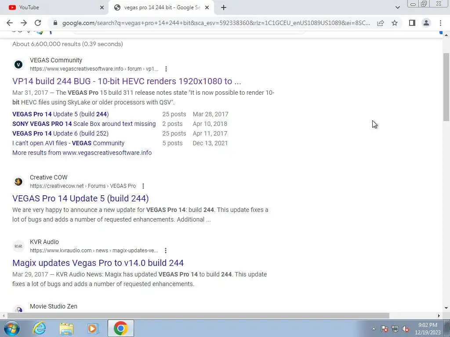This screenshot has height=337, width=450.
Task: Click the 25 posts cell for Update 5
Action: pyautogui.click(x=174, y=114)
